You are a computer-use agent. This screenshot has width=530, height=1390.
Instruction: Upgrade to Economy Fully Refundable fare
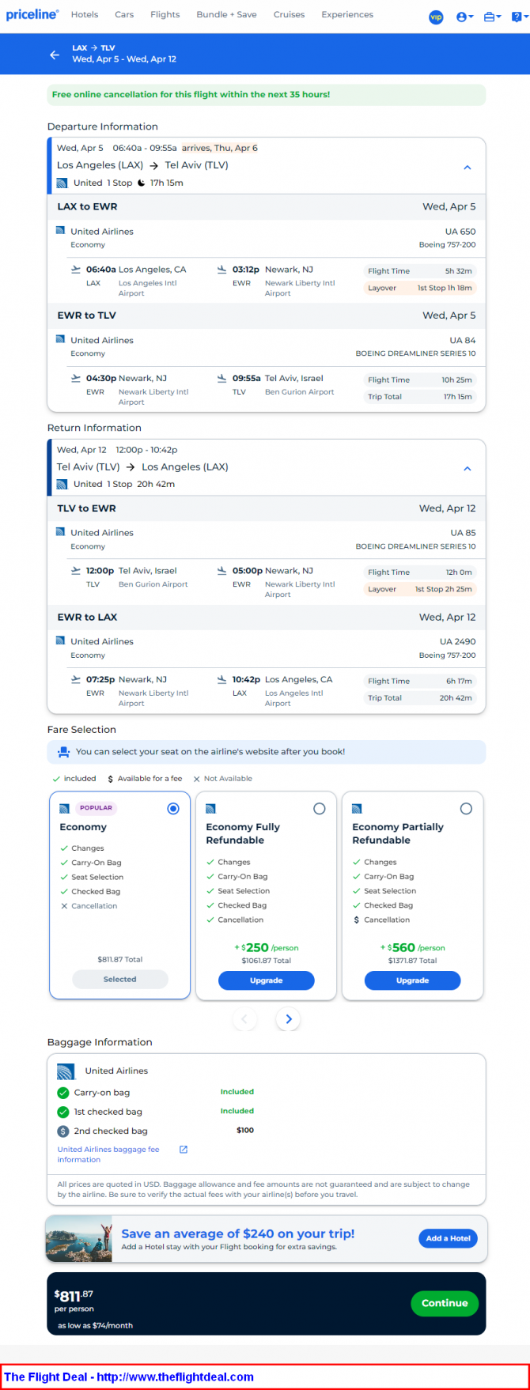pos(266,980)
